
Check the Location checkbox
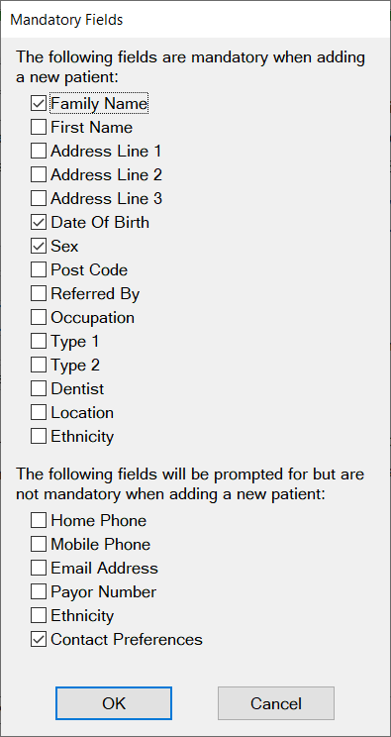tap(39, 413)
